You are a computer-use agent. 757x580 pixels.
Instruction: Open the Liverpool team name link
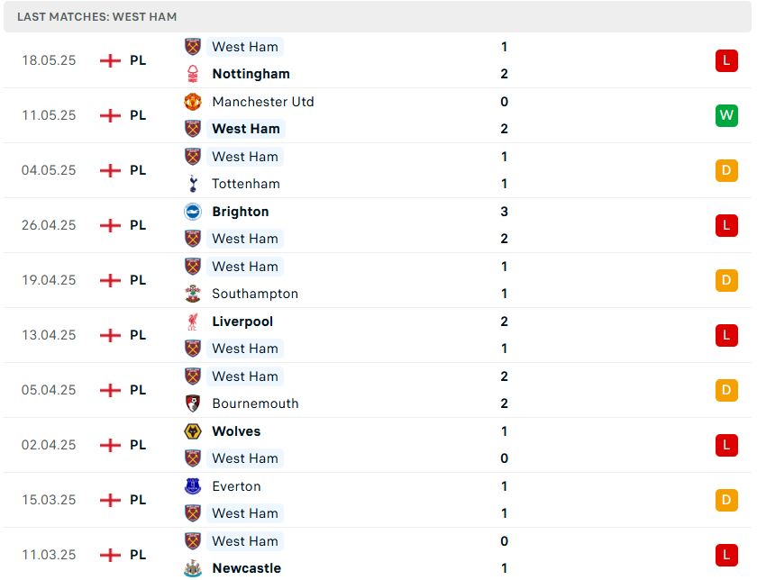click(242, 322)
